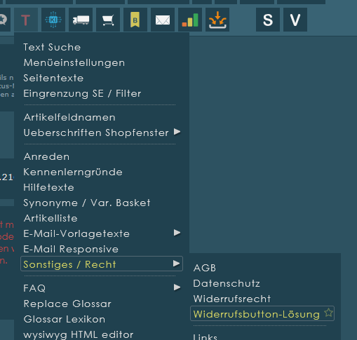This screenshot has height=340, width=357.
Task: Select Text Suche menu entry
Action: click(52, 47)
